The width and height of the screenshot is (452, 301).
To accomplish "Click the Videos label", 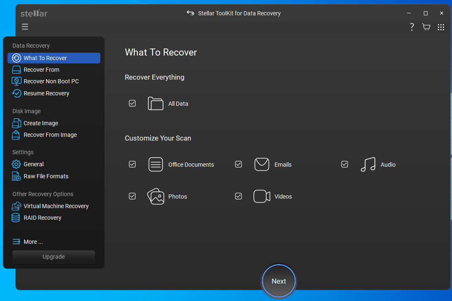I will point(283,197).
